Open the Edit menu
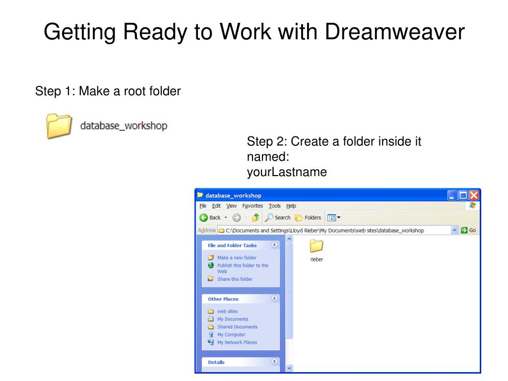The height and width of the screenshot is (381, 508). click(x=216, y=206)
